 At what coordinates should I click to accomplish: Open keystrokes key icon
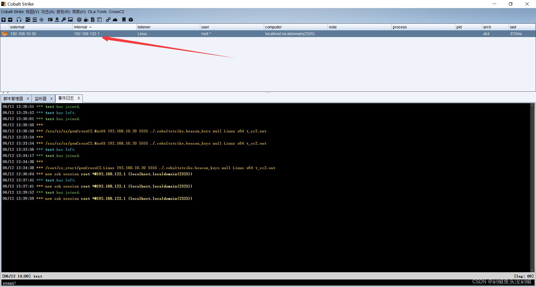click(x=64, y=20)
